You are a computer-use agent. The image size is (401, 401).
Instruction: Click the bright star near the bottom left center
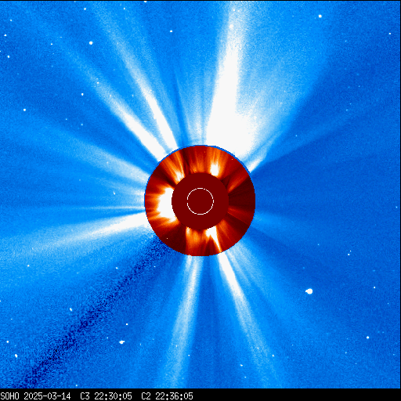point(121,342)
